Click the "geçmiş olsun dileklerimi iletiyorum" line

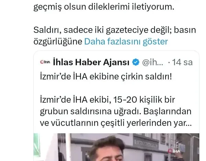coord(104,7)
